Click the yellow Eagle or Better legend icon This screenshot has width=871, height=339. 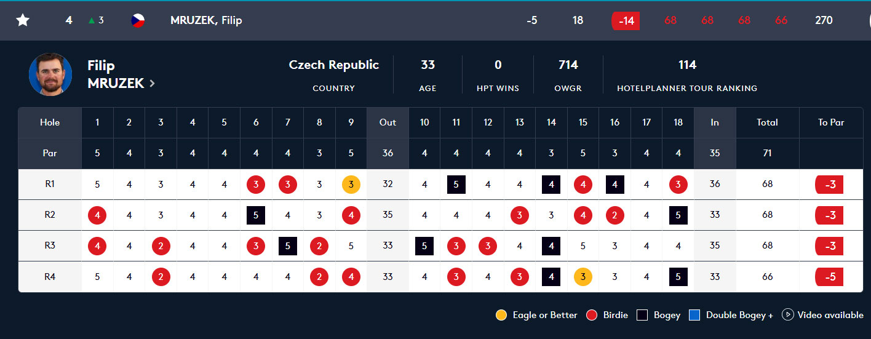pos(502,315)
